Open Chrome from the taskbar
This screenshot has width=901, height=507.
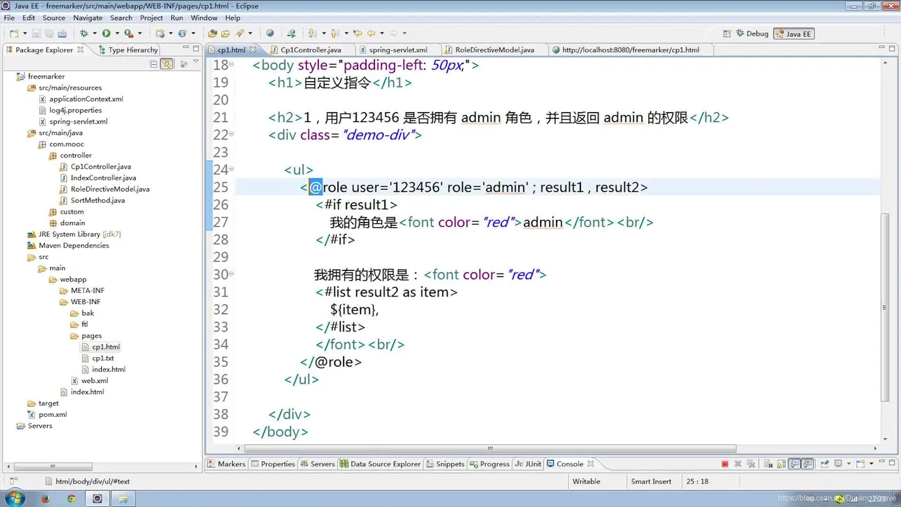(71, 499)
